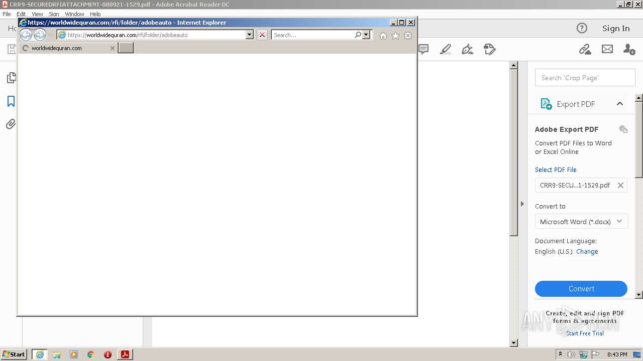Image resolution: width=643 pixels, height=361 pixels.
Task: Add a comment with the sticky note tool
Action: [x=423, y=49]
